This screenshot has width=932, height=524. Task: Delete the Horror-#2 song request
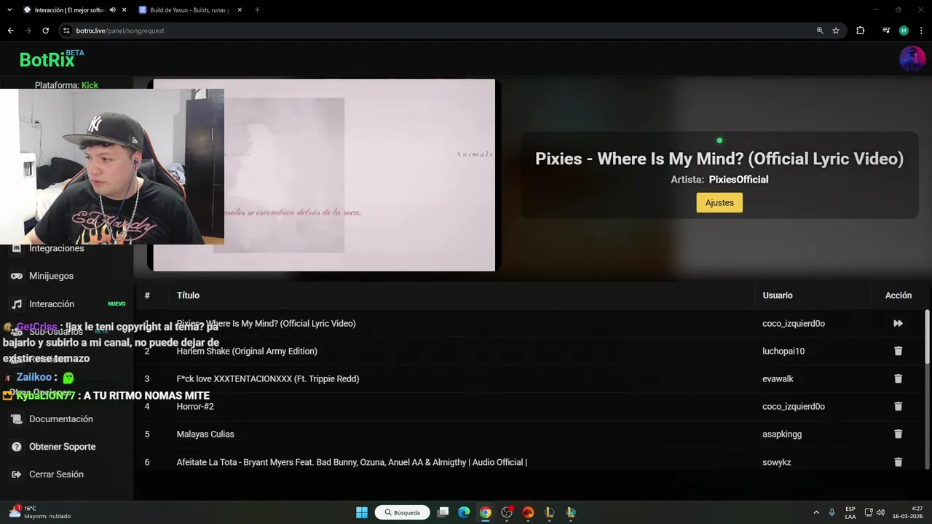[898, 406]
